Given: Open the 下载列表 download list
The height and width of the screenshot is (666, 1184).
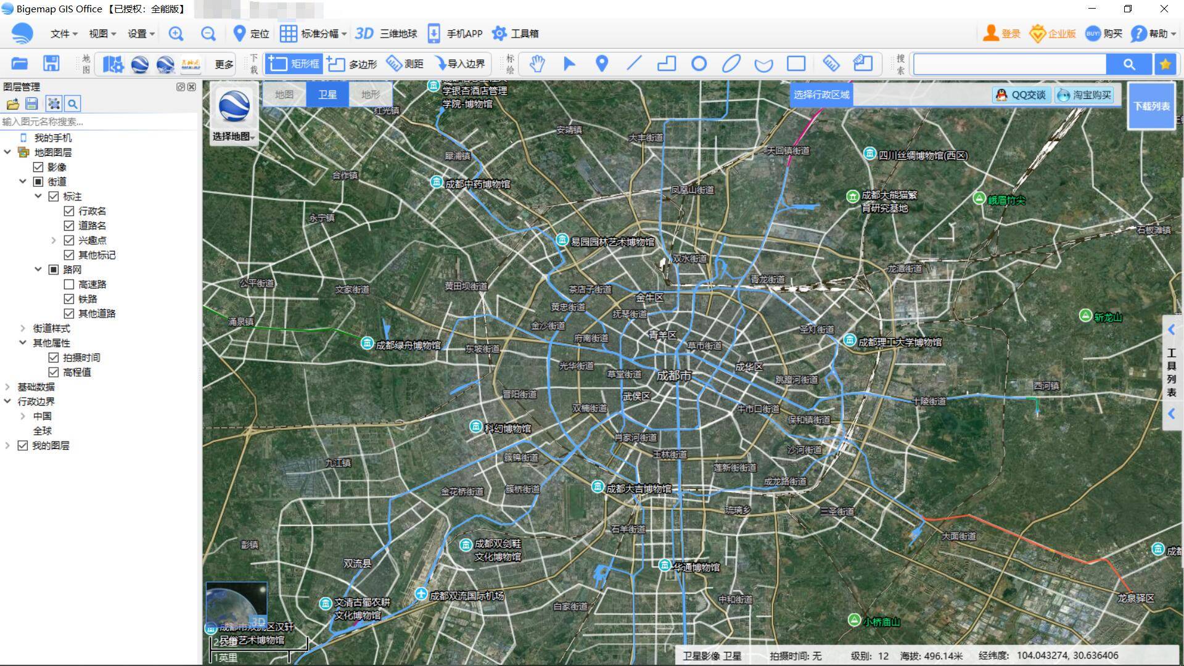Looking at the screenshot, I should point(1151,106).
